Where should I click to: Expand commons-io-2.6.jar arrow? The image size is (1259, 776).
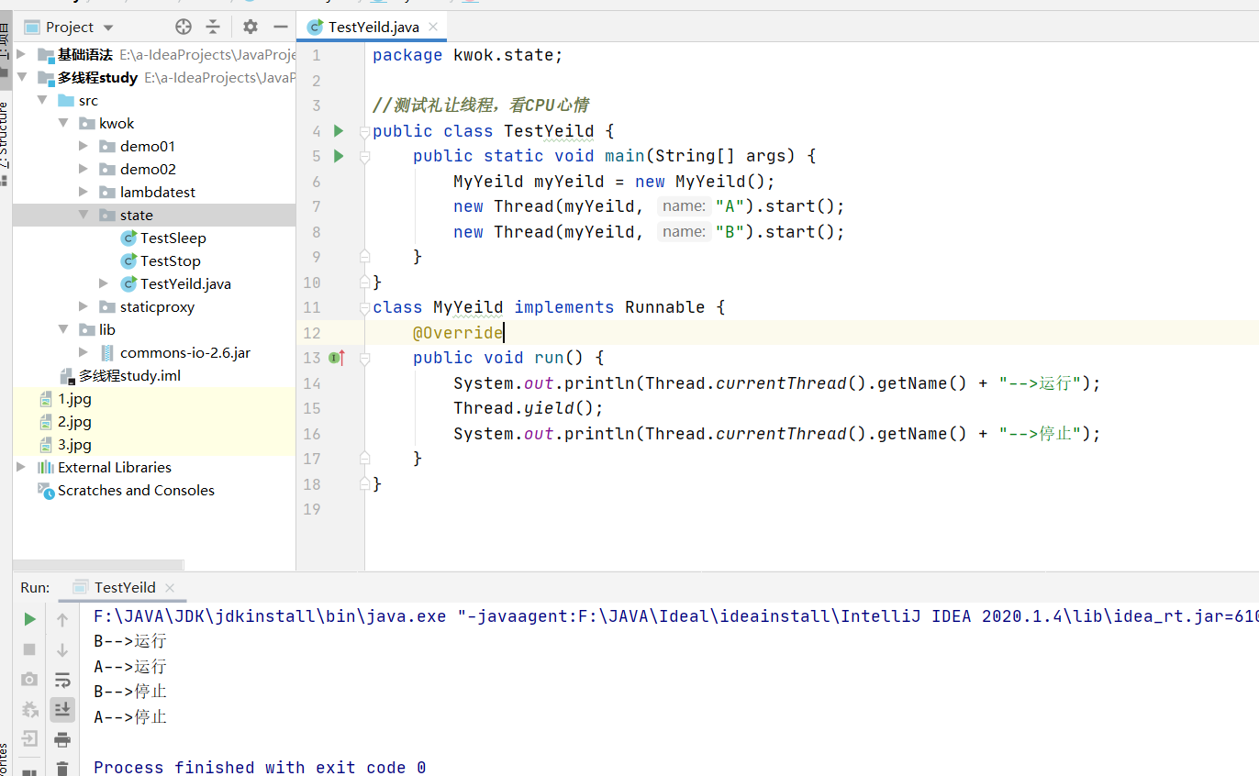(x=84, y=352)
